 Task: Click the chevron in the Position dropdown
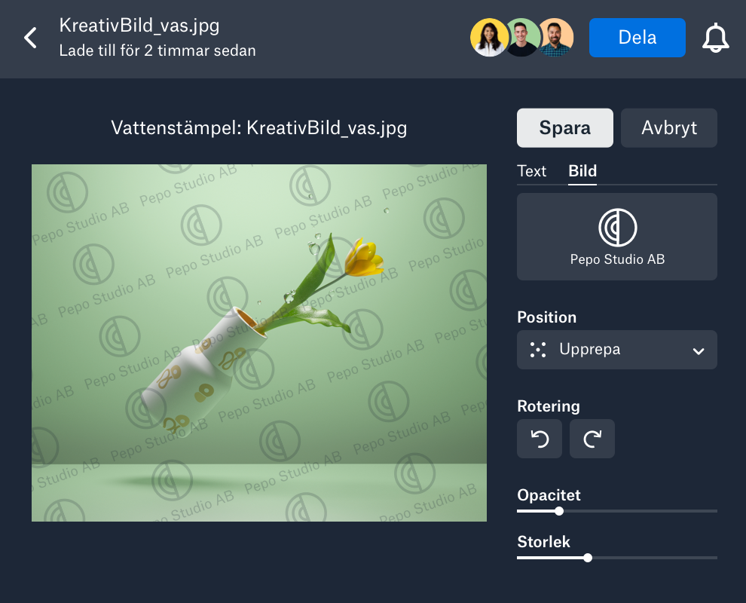(x=698, y=351)
